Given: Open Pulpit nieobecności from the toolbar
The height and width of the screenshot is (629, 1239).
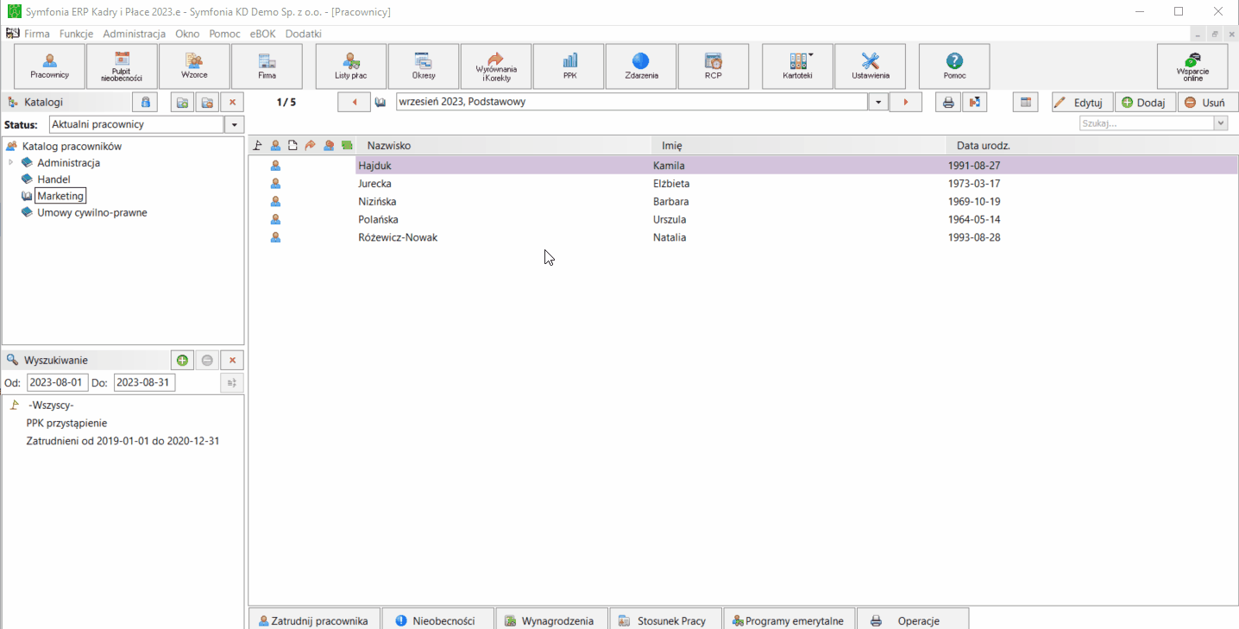Looking at the screenshot, I should [122, 66].
